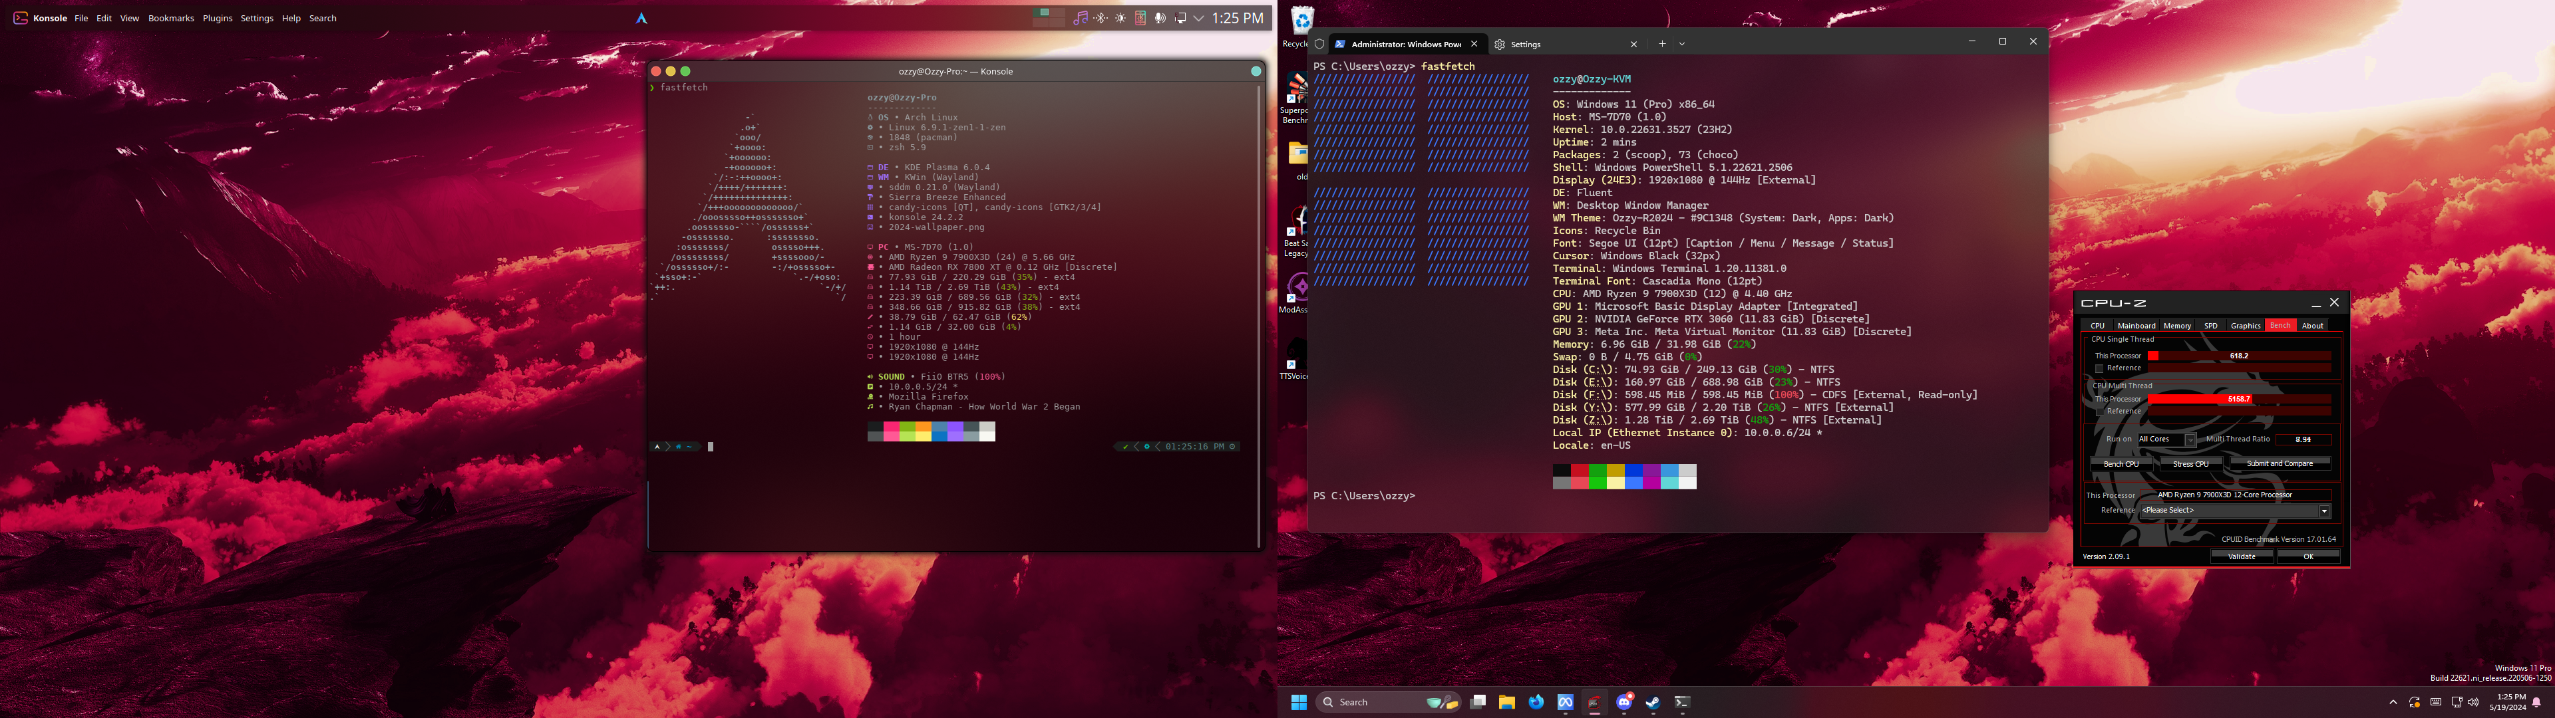This screenshot has height=718, width=2555.
Task: Click the 1:25 PM clock in KDE panel
Action: pos(1238,18)
